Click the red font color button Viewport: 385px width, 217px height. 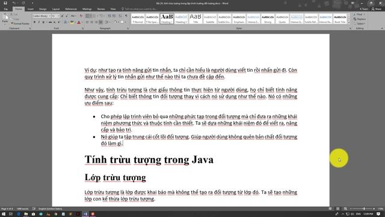pyautogui.click(x=79, y=22)
